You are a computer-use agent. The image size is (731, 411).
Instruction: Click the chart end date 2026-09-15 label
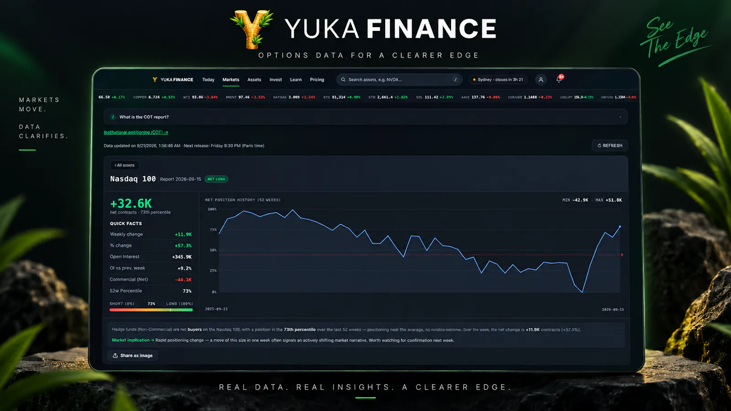pyautogui.click(x=613, y=310)
